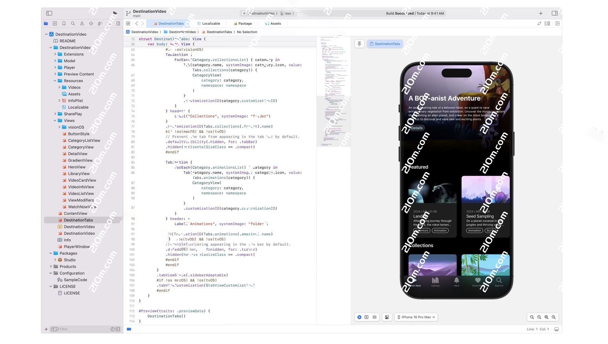Click the navigator Filter field
Viewport: 608px width, 344px height.
(82, 329)
